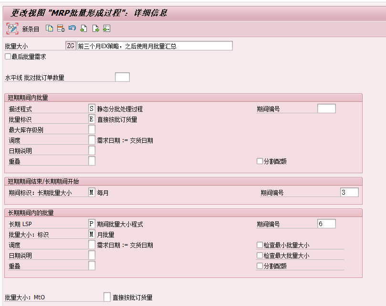Click the 批量标识 label
This screenshot has width=386, height=306.
pyautogui.click(x=20, y=119)
